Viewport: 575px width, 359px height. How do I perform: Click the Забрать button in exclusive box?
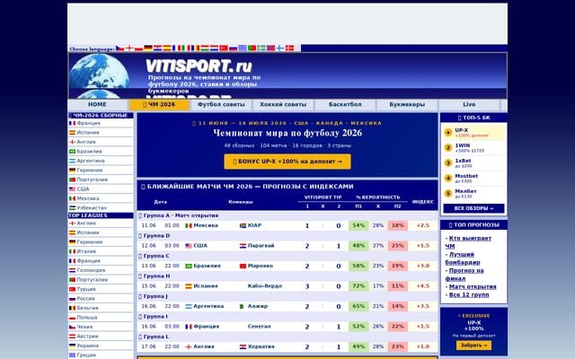[473, 345]
